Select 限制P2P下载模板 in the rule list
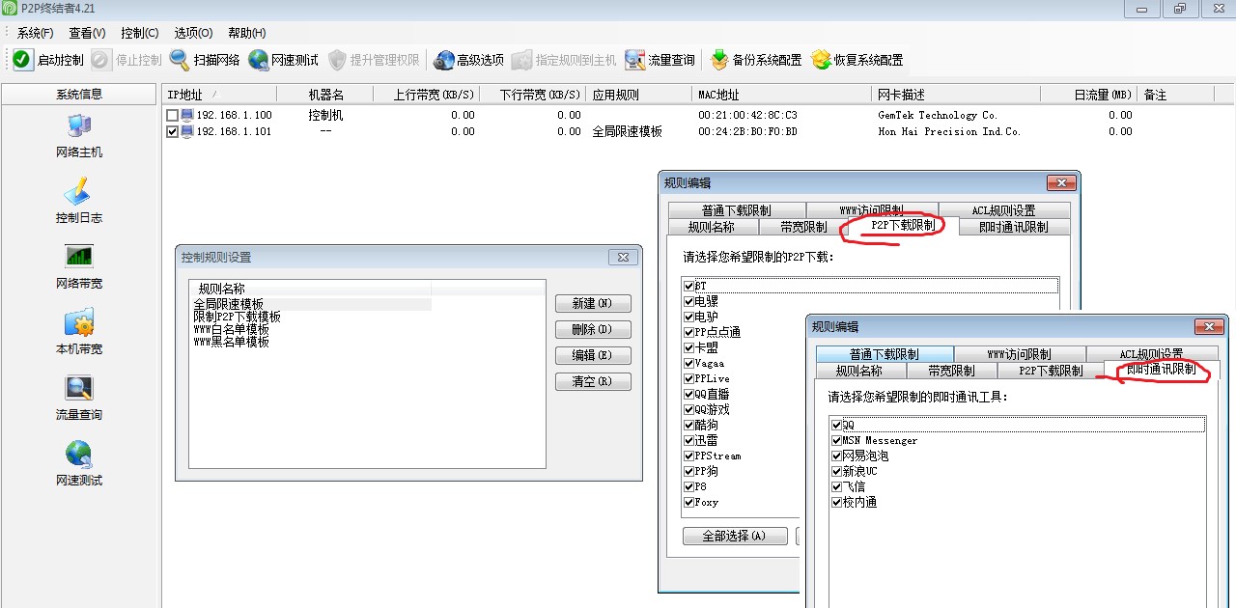 click(237, 317)
